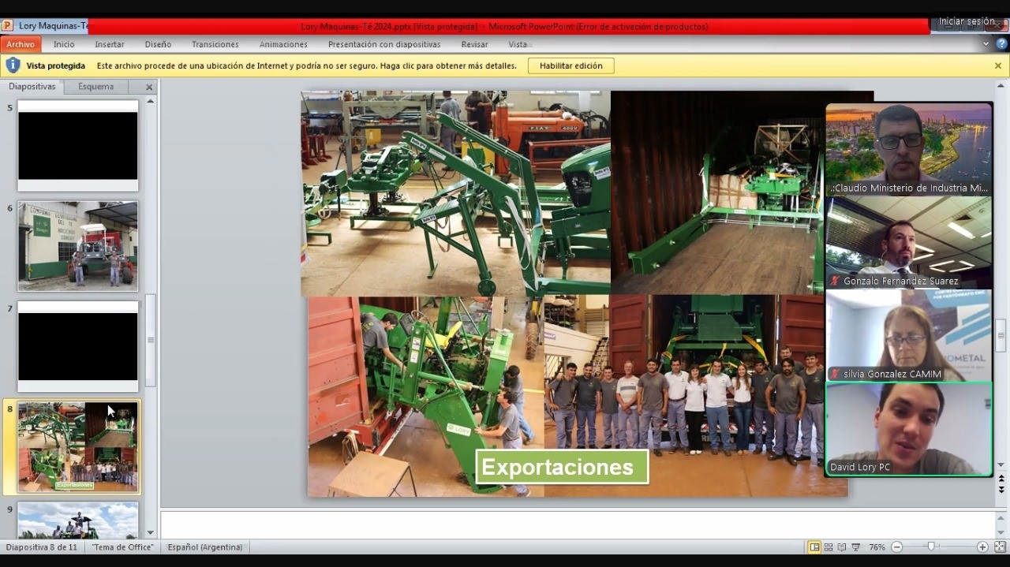
Task: Fit slide to current window icon
Action: point(1000,547)
